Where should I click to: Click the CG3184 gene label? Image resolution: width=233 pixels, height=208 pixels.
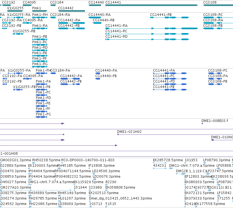(x=57, y=2)
